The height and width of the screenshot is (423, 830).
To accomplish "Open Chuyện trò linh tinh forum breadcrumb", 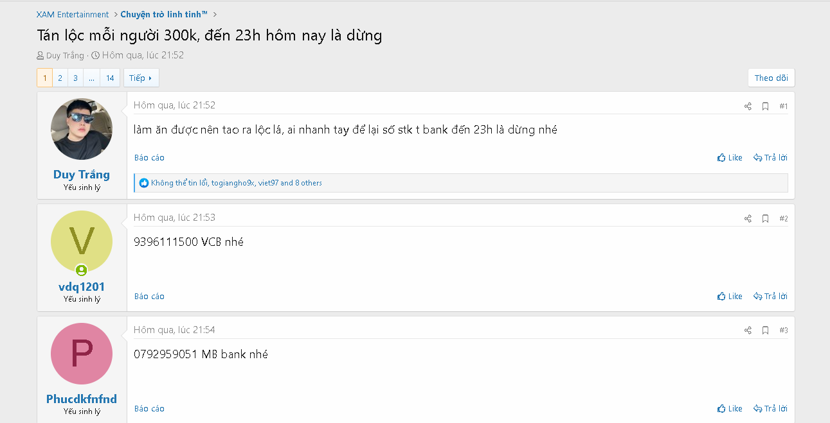I will pos(164,15).
